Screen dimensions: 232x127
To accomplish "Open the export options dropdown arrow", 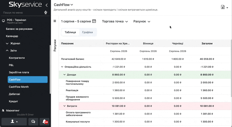I will (x=227, y=8).
